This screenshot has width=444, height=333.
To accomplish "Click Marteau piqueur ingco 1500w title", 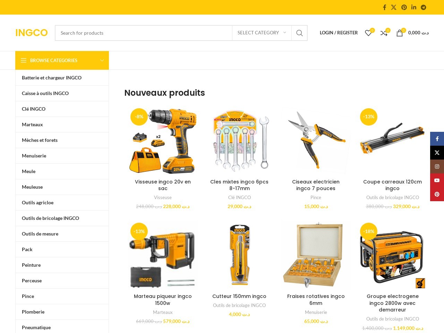I will (x=163, y=300).
